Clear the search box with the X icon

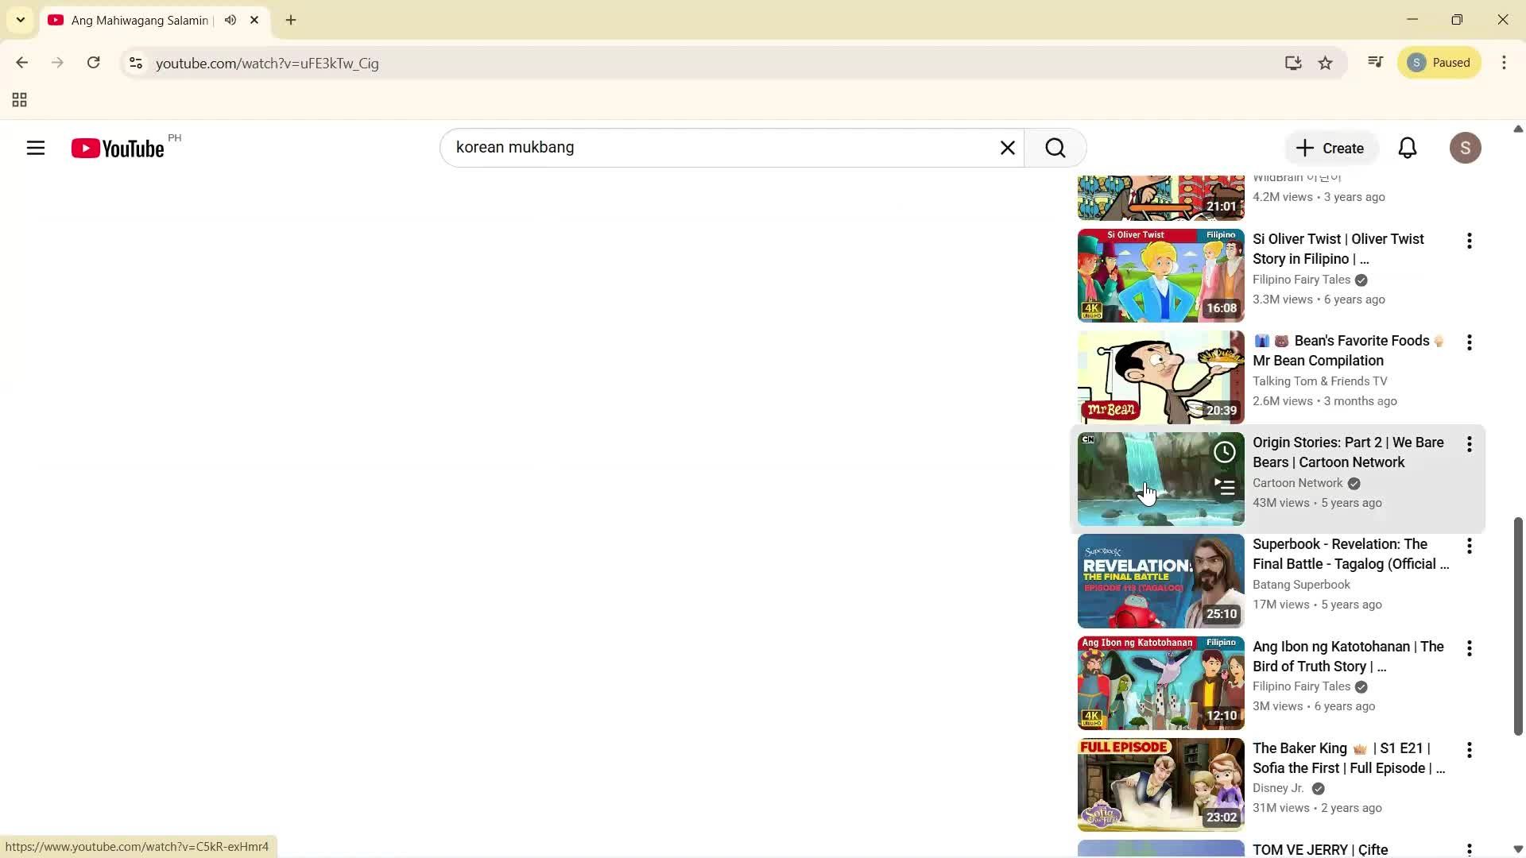click(1008, 148)
